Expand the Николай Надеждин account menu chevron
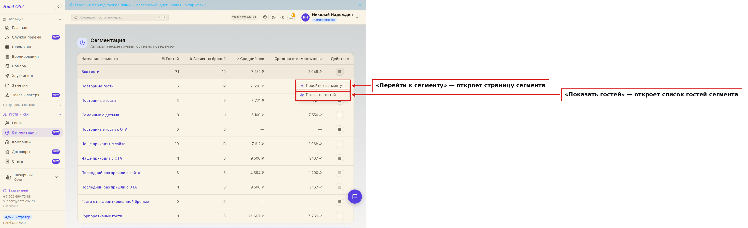Viewport: 748px width, 228px height. tap(357, 17)
